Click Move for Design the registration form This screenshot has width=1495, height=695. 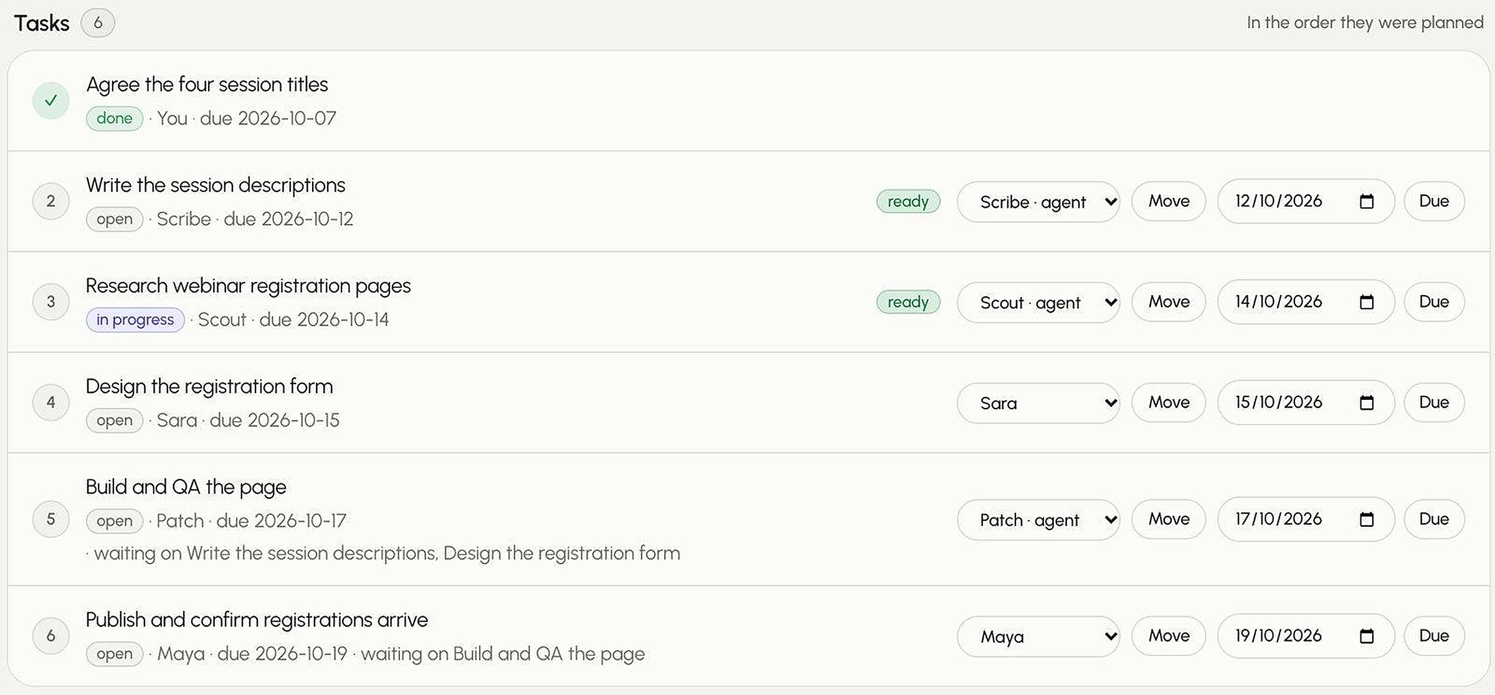1169,402
